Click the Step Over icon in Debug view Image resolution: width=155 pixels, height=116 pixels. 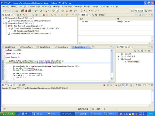(55, 15)
